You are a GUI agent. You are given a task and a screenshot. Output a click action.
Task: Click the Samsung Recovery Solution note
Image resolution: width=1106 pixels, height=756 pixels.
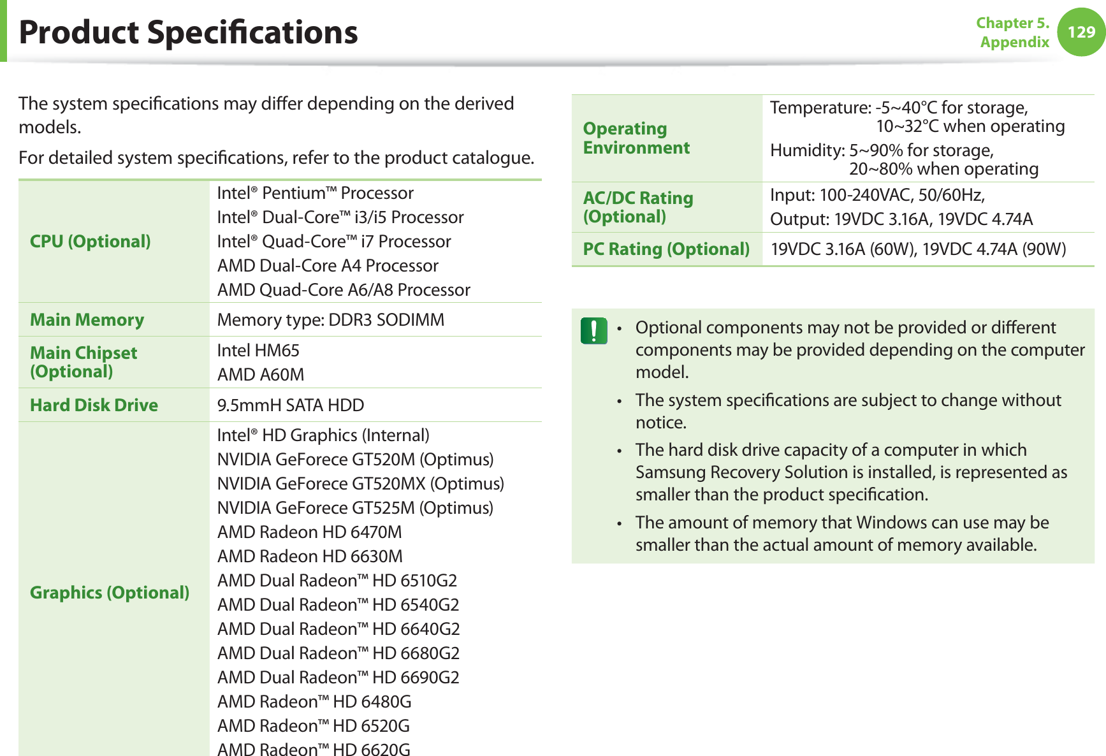[x=850, y=472]
